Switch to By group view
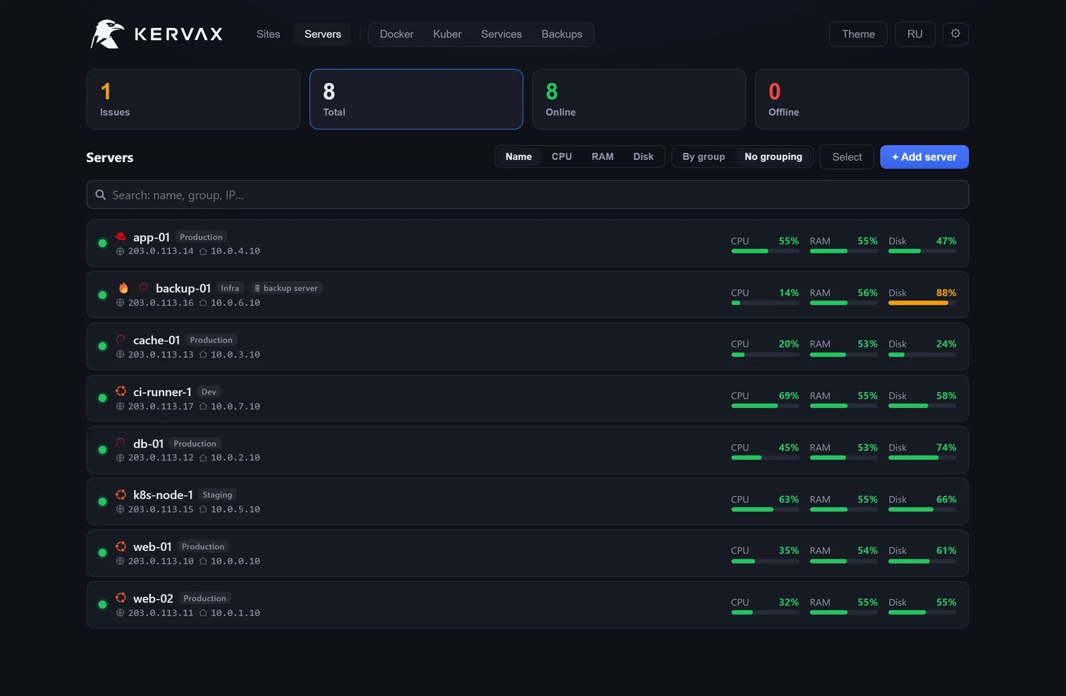The image size is (1066, 696). click(704, 157)
